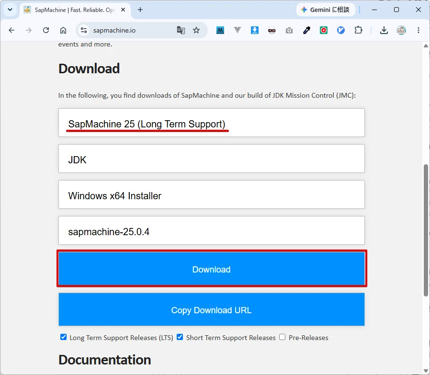Click the Download section heading
This screenshot has height=375, width=430.
pyautogui.click(x=89, y=68)
